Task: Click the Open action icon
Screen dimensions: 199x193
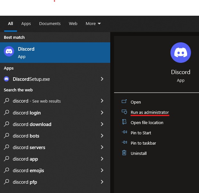Action: [124, 101]
